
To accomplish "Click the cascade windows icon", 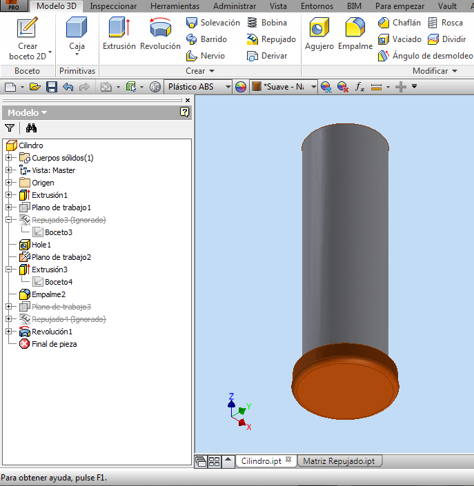I will click(x=201, y=462).
